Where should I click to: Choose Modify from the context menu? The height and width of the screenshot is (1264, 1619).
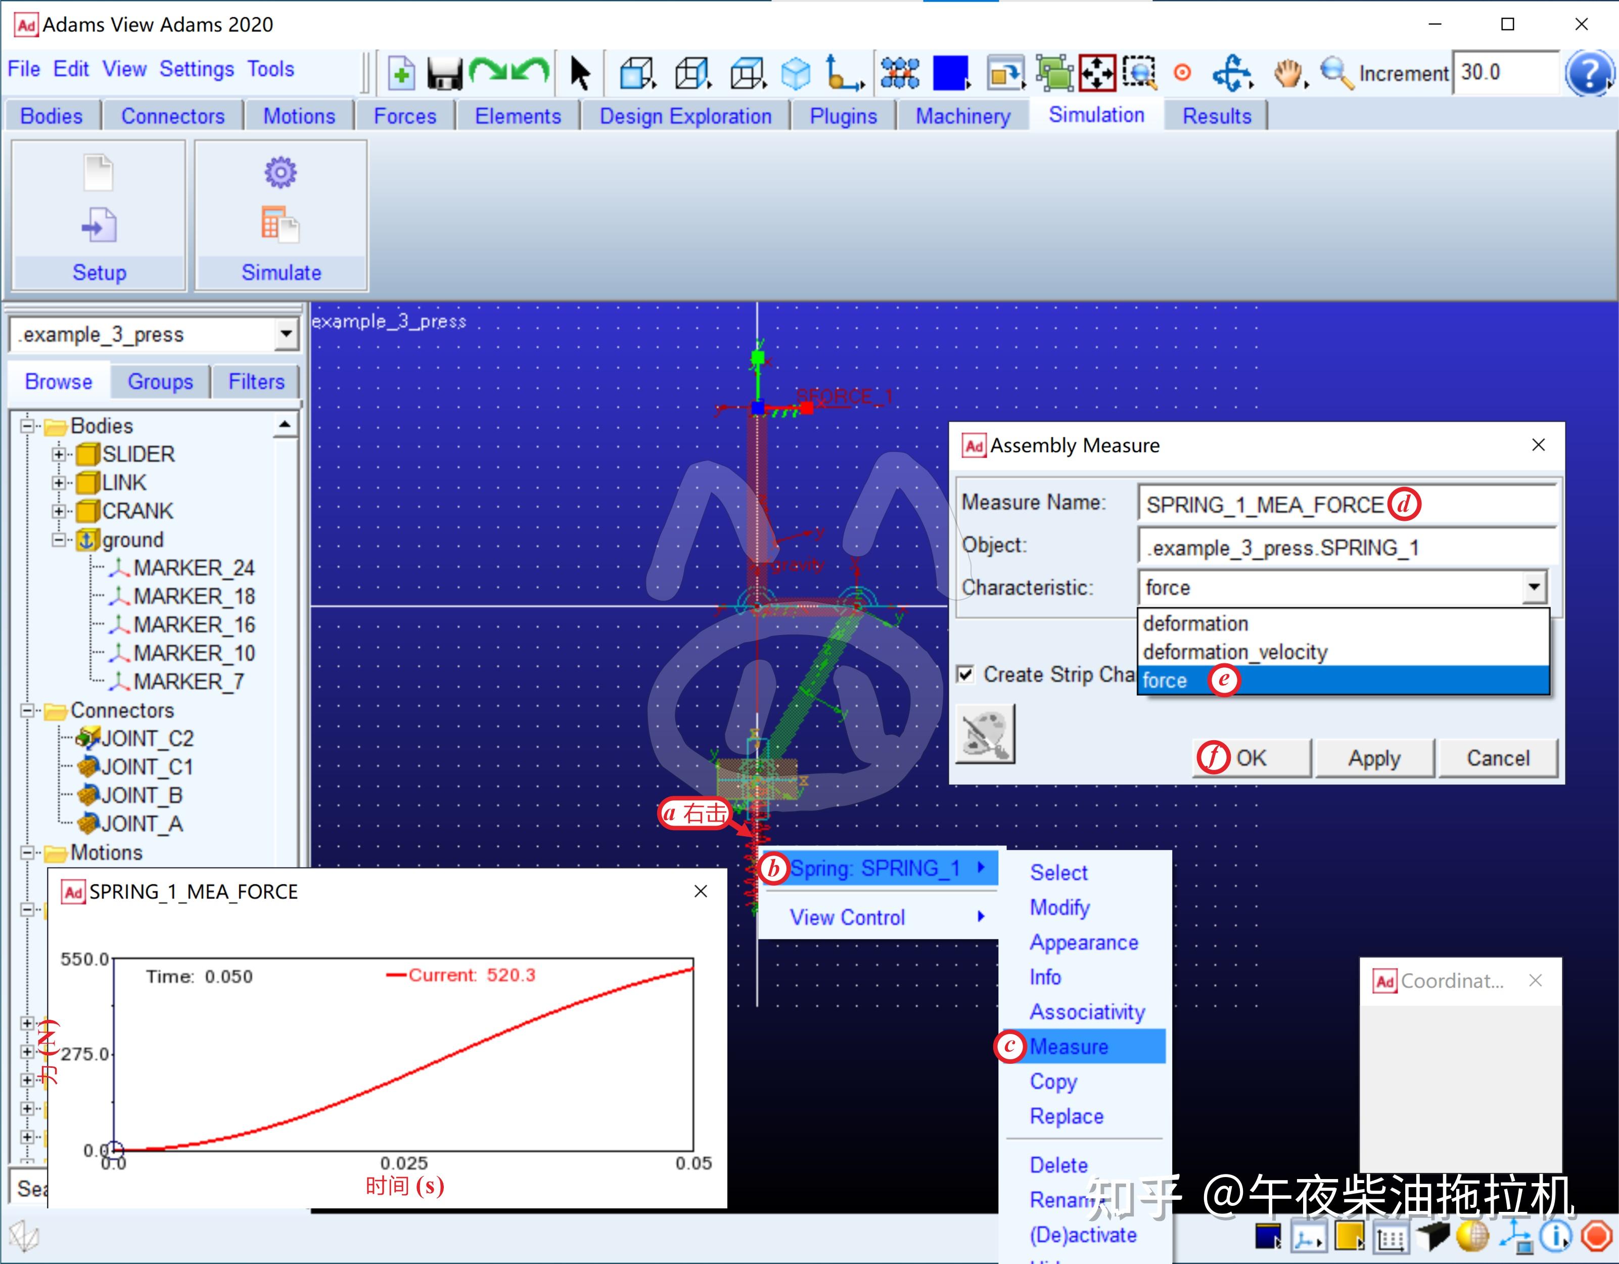click(x=1059, y=908)
